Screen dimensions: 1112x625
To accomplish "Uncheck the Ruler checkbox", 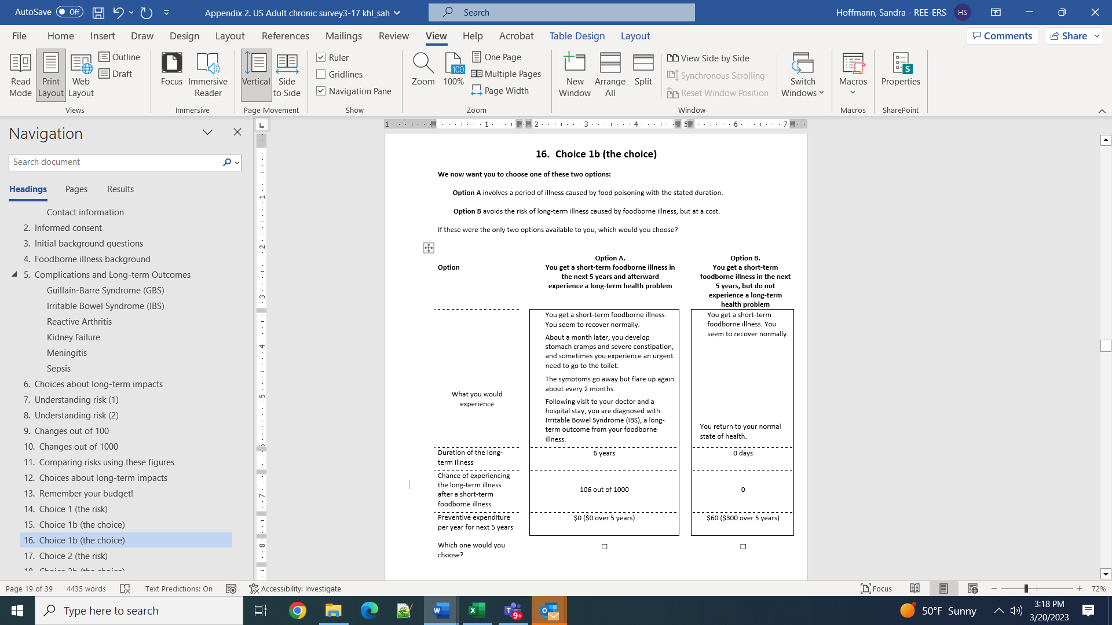I will coord(321,57).
